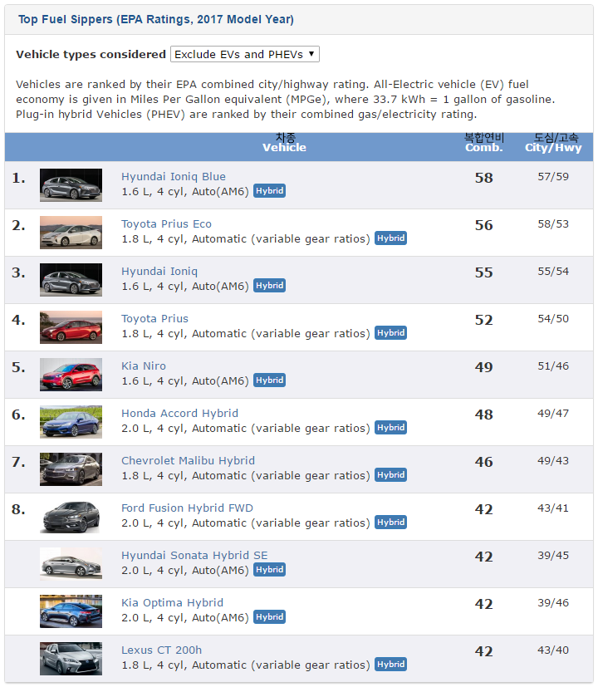This screenshot has height=687, width=598.
Task: Click the Hybrid badge on Toyota Prius Eco
Action: click(391, 238)
